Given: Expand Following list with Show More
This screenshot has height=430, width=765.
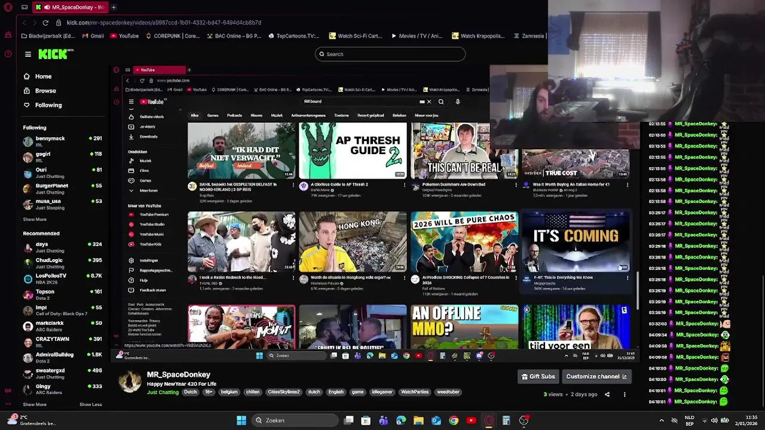Looking at the screenshot, I should 35,219.
